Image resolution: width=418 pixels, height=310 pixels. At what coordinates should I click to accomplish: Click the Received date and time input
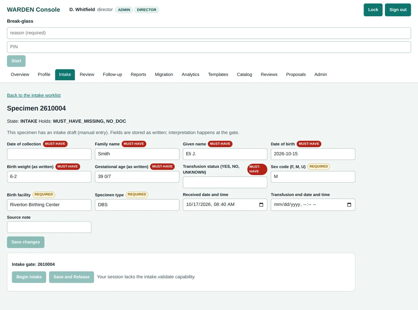[225, 205]
